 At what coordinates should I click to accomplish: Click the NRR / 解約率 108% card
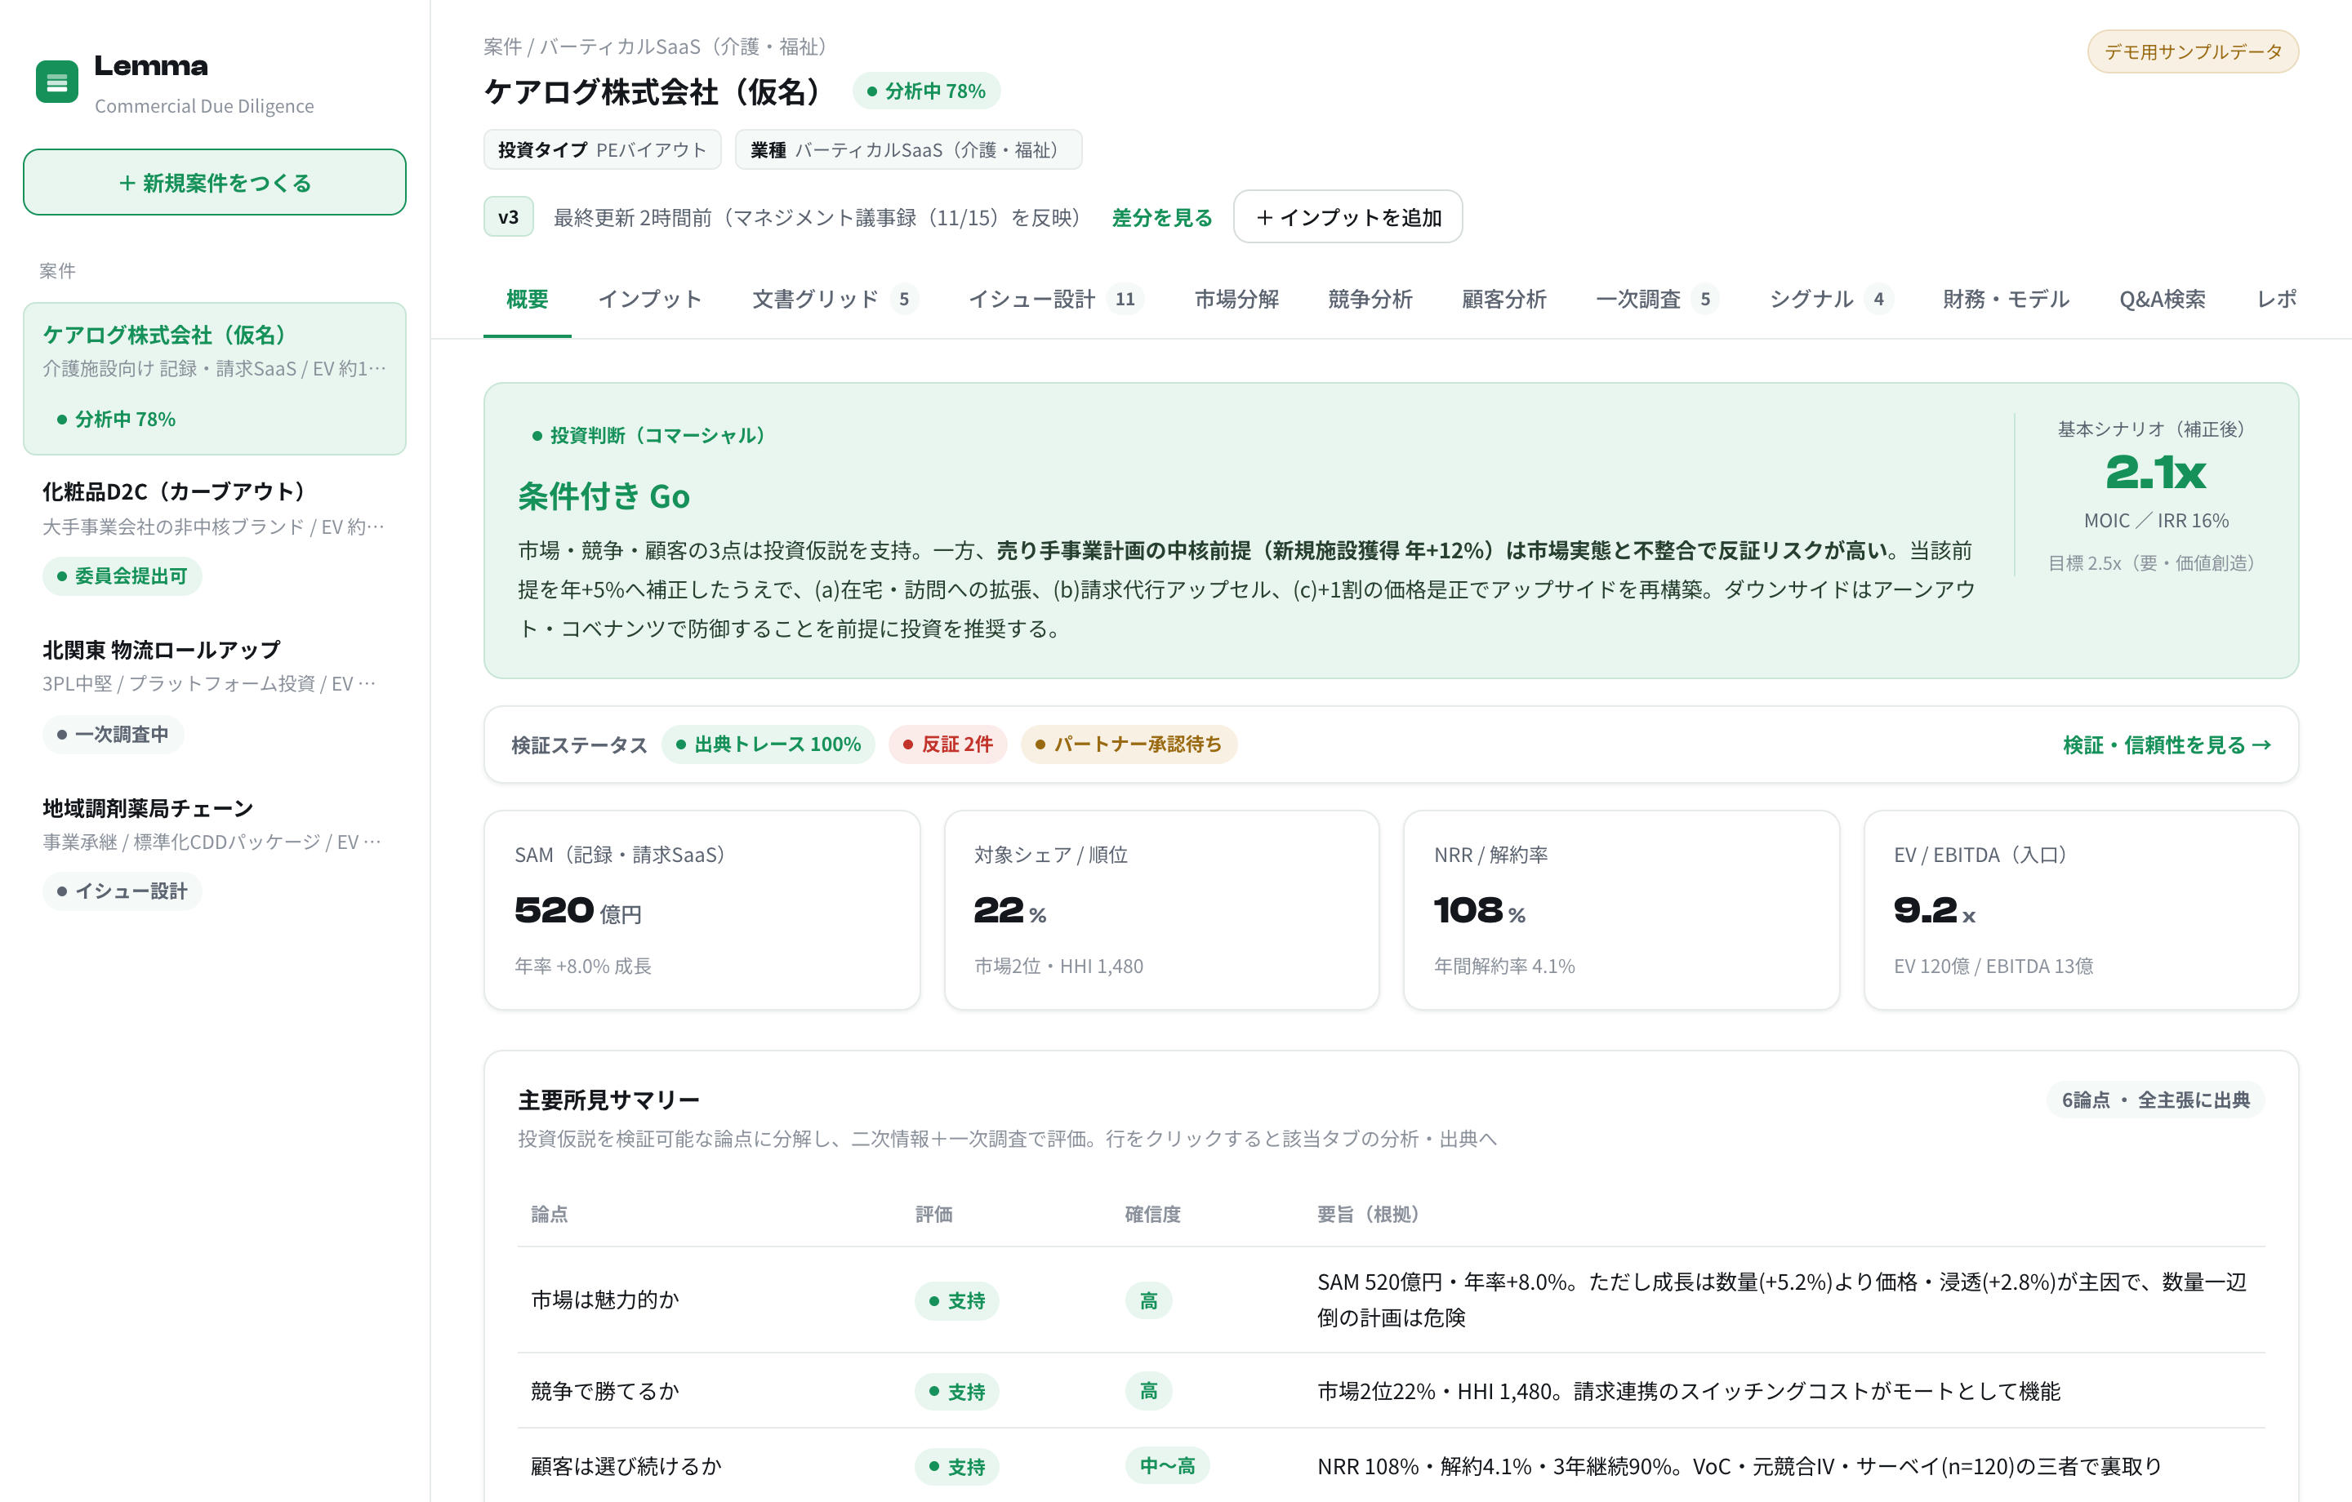1621,910
